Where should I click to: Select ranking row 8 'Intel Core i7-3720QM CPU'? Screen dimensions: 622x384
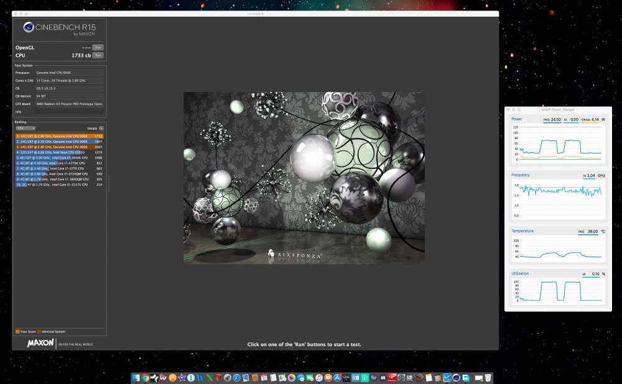pos(60,174)
